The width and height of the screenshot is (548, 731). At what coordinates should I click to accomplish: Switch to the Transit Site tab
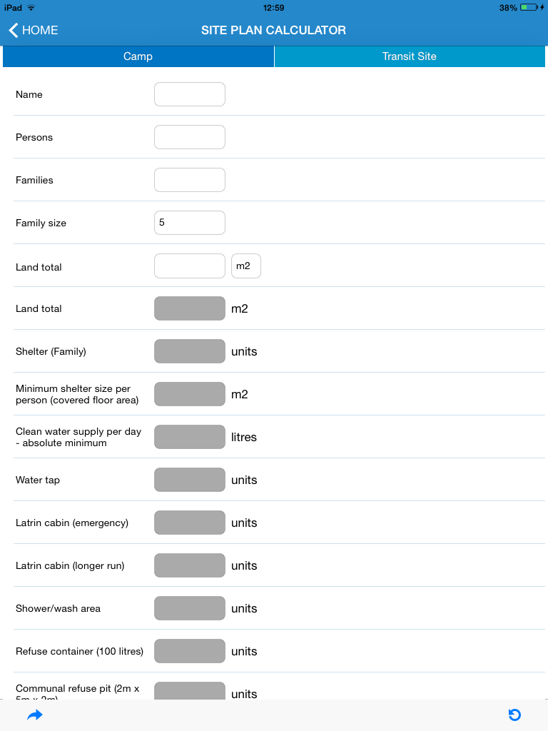(x=409, y=56)
